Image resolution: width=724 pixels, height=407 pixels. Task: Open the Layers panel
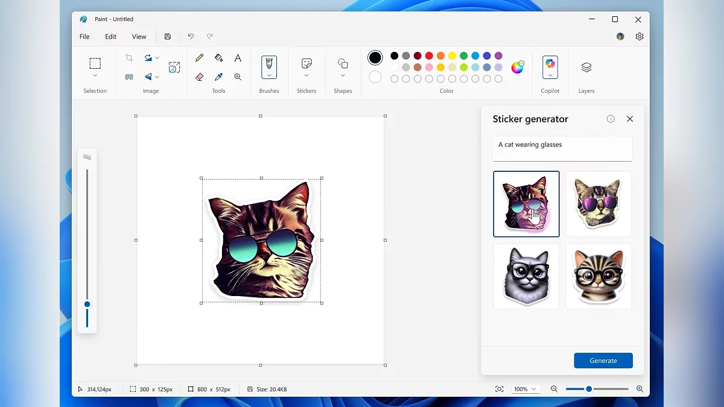coord(586,68)
